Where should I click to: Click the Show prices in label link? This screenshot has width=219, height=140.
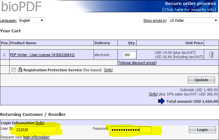pos(155,20)
